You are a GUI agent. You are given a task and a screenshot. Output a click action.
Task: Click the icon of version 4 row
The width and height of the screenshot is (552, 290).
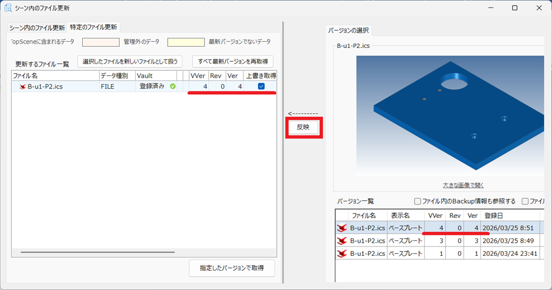point(342,228)
